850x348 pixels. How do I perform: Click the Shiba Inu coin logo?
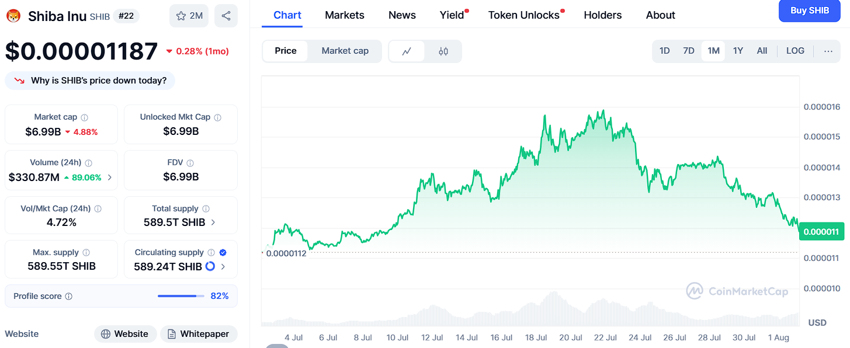pos(13,16)
